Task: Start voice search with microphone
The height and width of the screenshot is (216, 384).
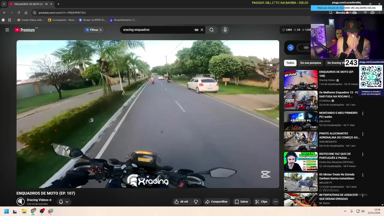Action: pyautogui.click(x=225, y=30)
